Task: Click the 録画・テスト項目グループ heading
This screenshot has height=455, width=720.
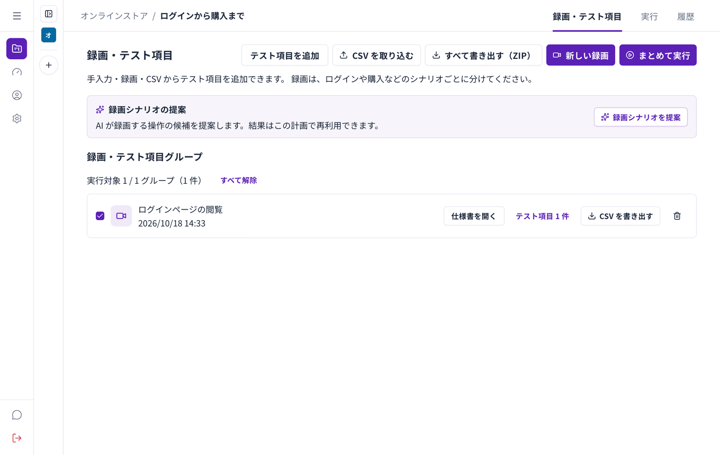Action: (x=145, y=157)
